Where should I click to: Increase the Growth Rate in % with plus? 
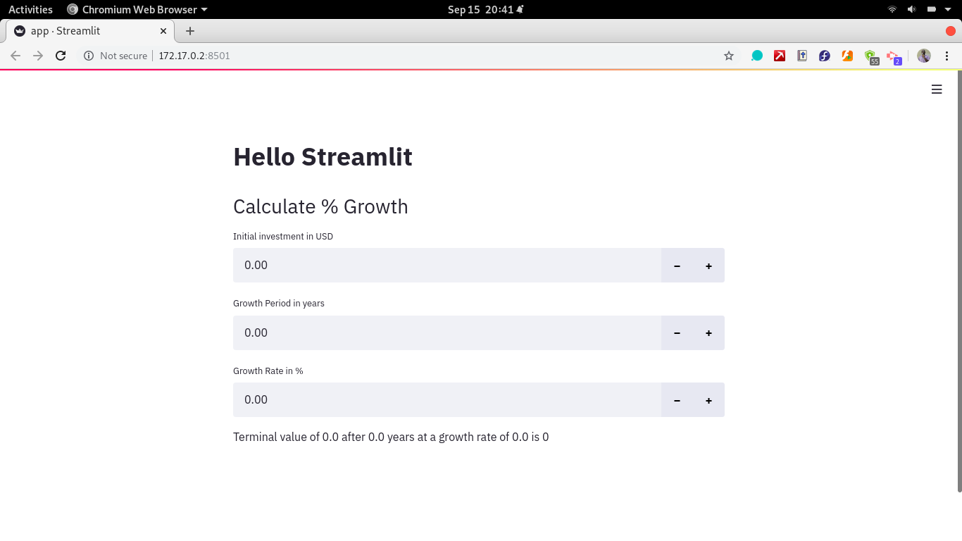pyautogui.click(x=708, y=400)
